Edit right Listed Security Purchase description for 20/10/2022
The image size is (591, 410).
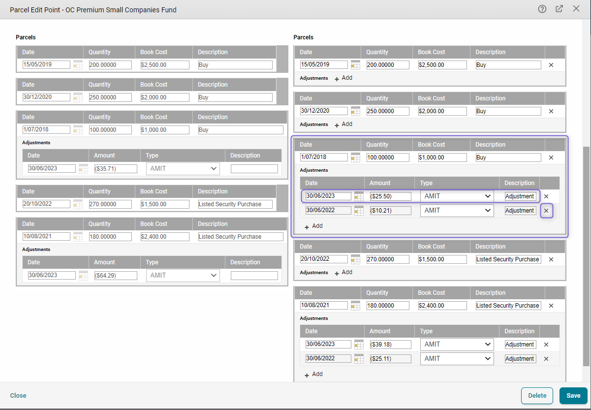508,259
